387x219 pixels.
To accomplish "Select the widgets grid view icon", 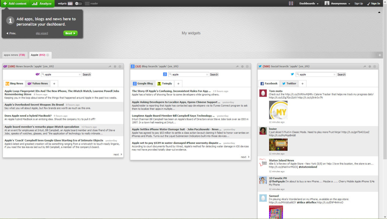I will [x=70, y=3].
